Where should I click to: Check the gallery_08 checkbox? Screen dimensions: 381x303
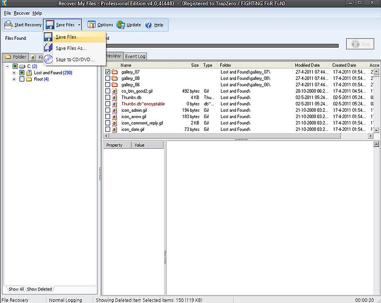(107, 78)
